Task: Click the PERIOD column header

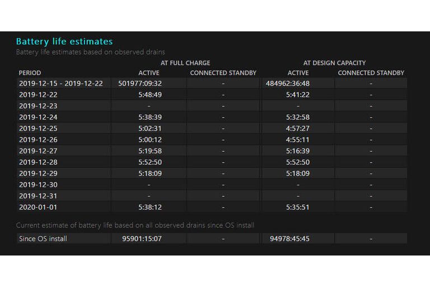Action: click(30, 73)
